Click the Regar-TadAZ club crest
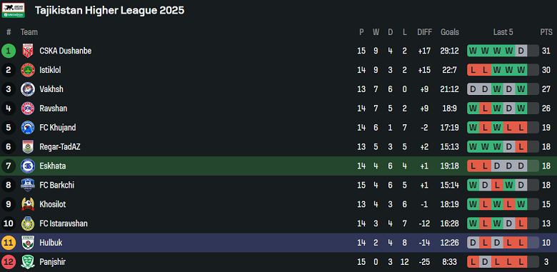Viewport: 557px width, 272px height. pyautogui.click(x=28, y=146)
